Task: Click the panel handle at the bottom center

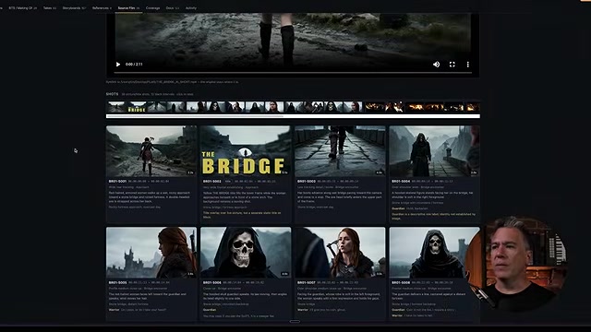Action: [295, 322]
